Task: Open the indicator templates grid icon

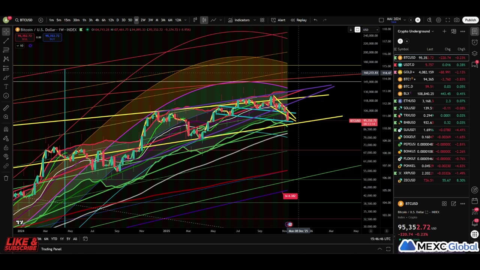Action: coord(262,20)
